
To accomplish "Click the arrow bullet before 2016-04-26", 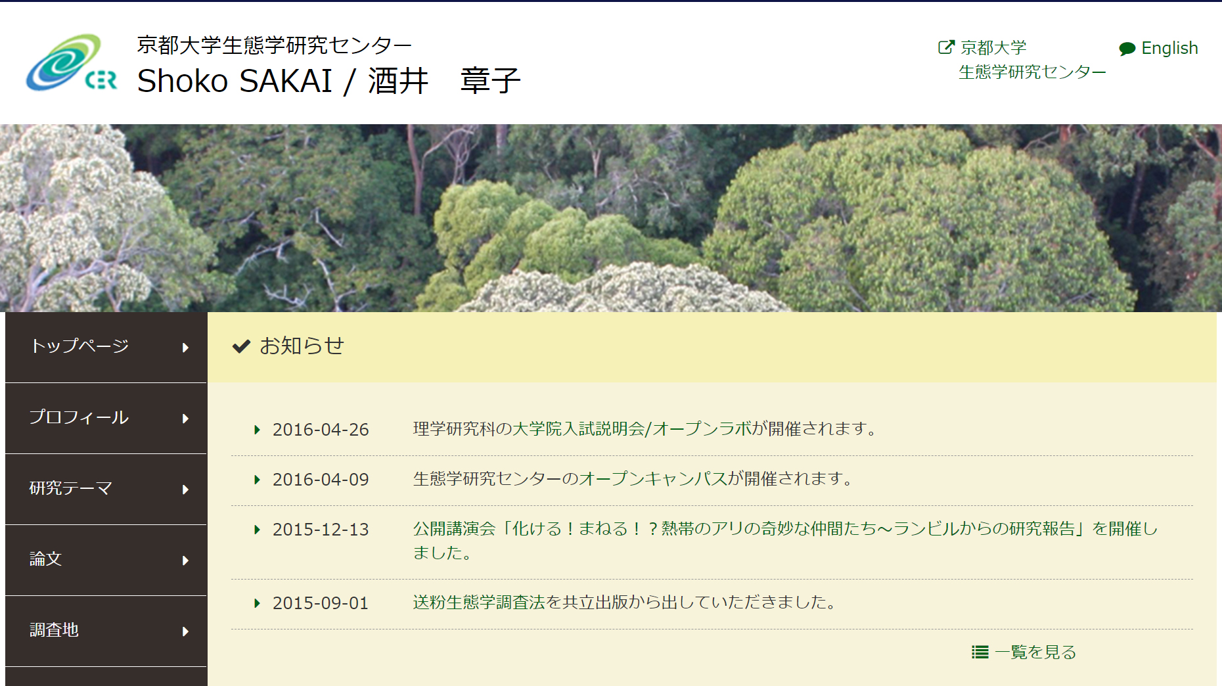I will (258, 430).
